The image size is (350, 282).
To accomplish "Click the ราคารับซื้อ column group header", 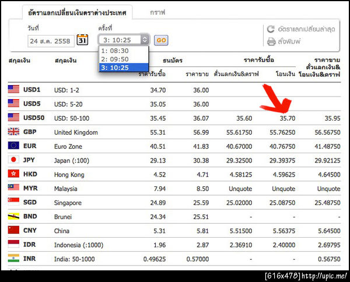I will [x=258, y=60].
